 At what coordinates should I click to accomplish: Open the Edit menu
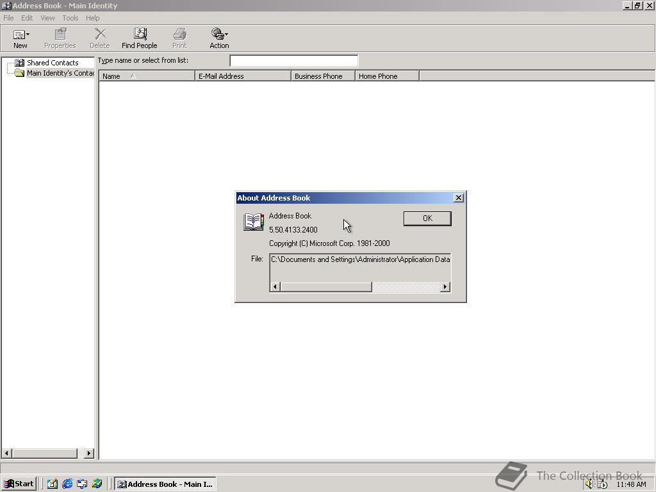[27, 18]
